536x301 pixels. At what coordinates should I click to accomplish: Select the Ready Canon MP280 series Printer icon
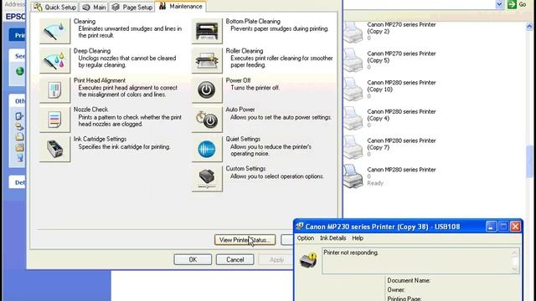[353, 176]
